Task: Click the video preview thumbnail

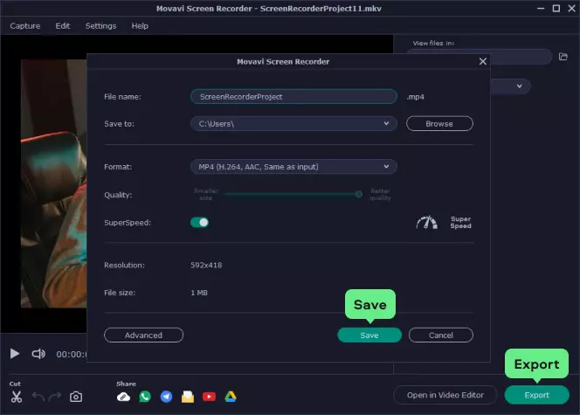Action: [53, 183]
